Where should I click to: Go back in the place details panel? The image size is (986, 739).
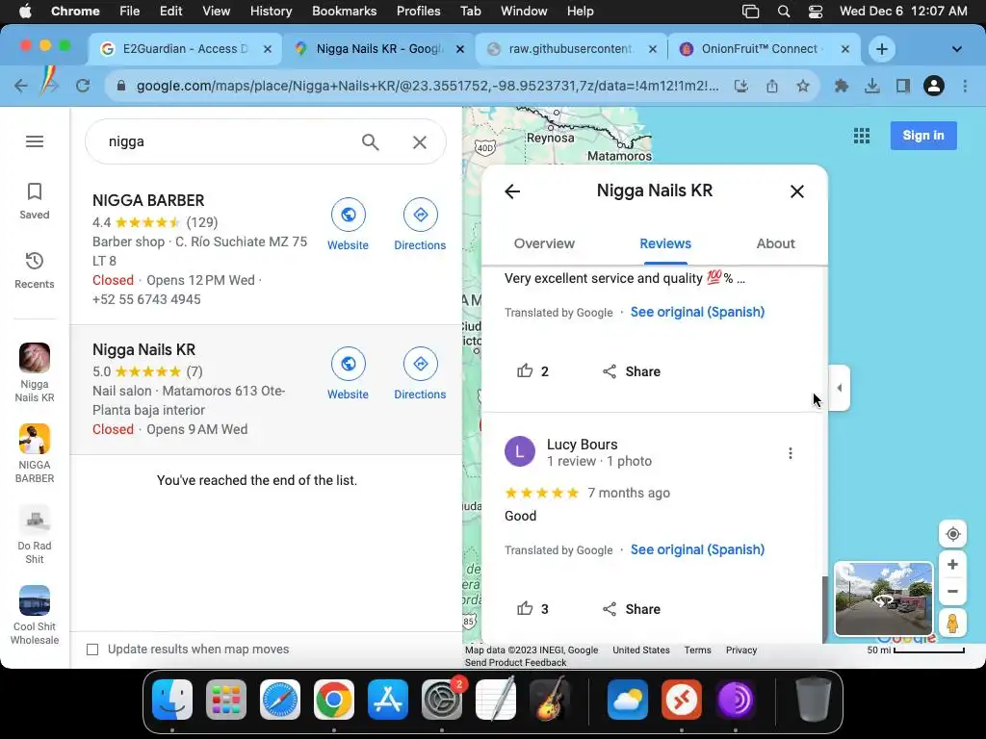point(512,191)
